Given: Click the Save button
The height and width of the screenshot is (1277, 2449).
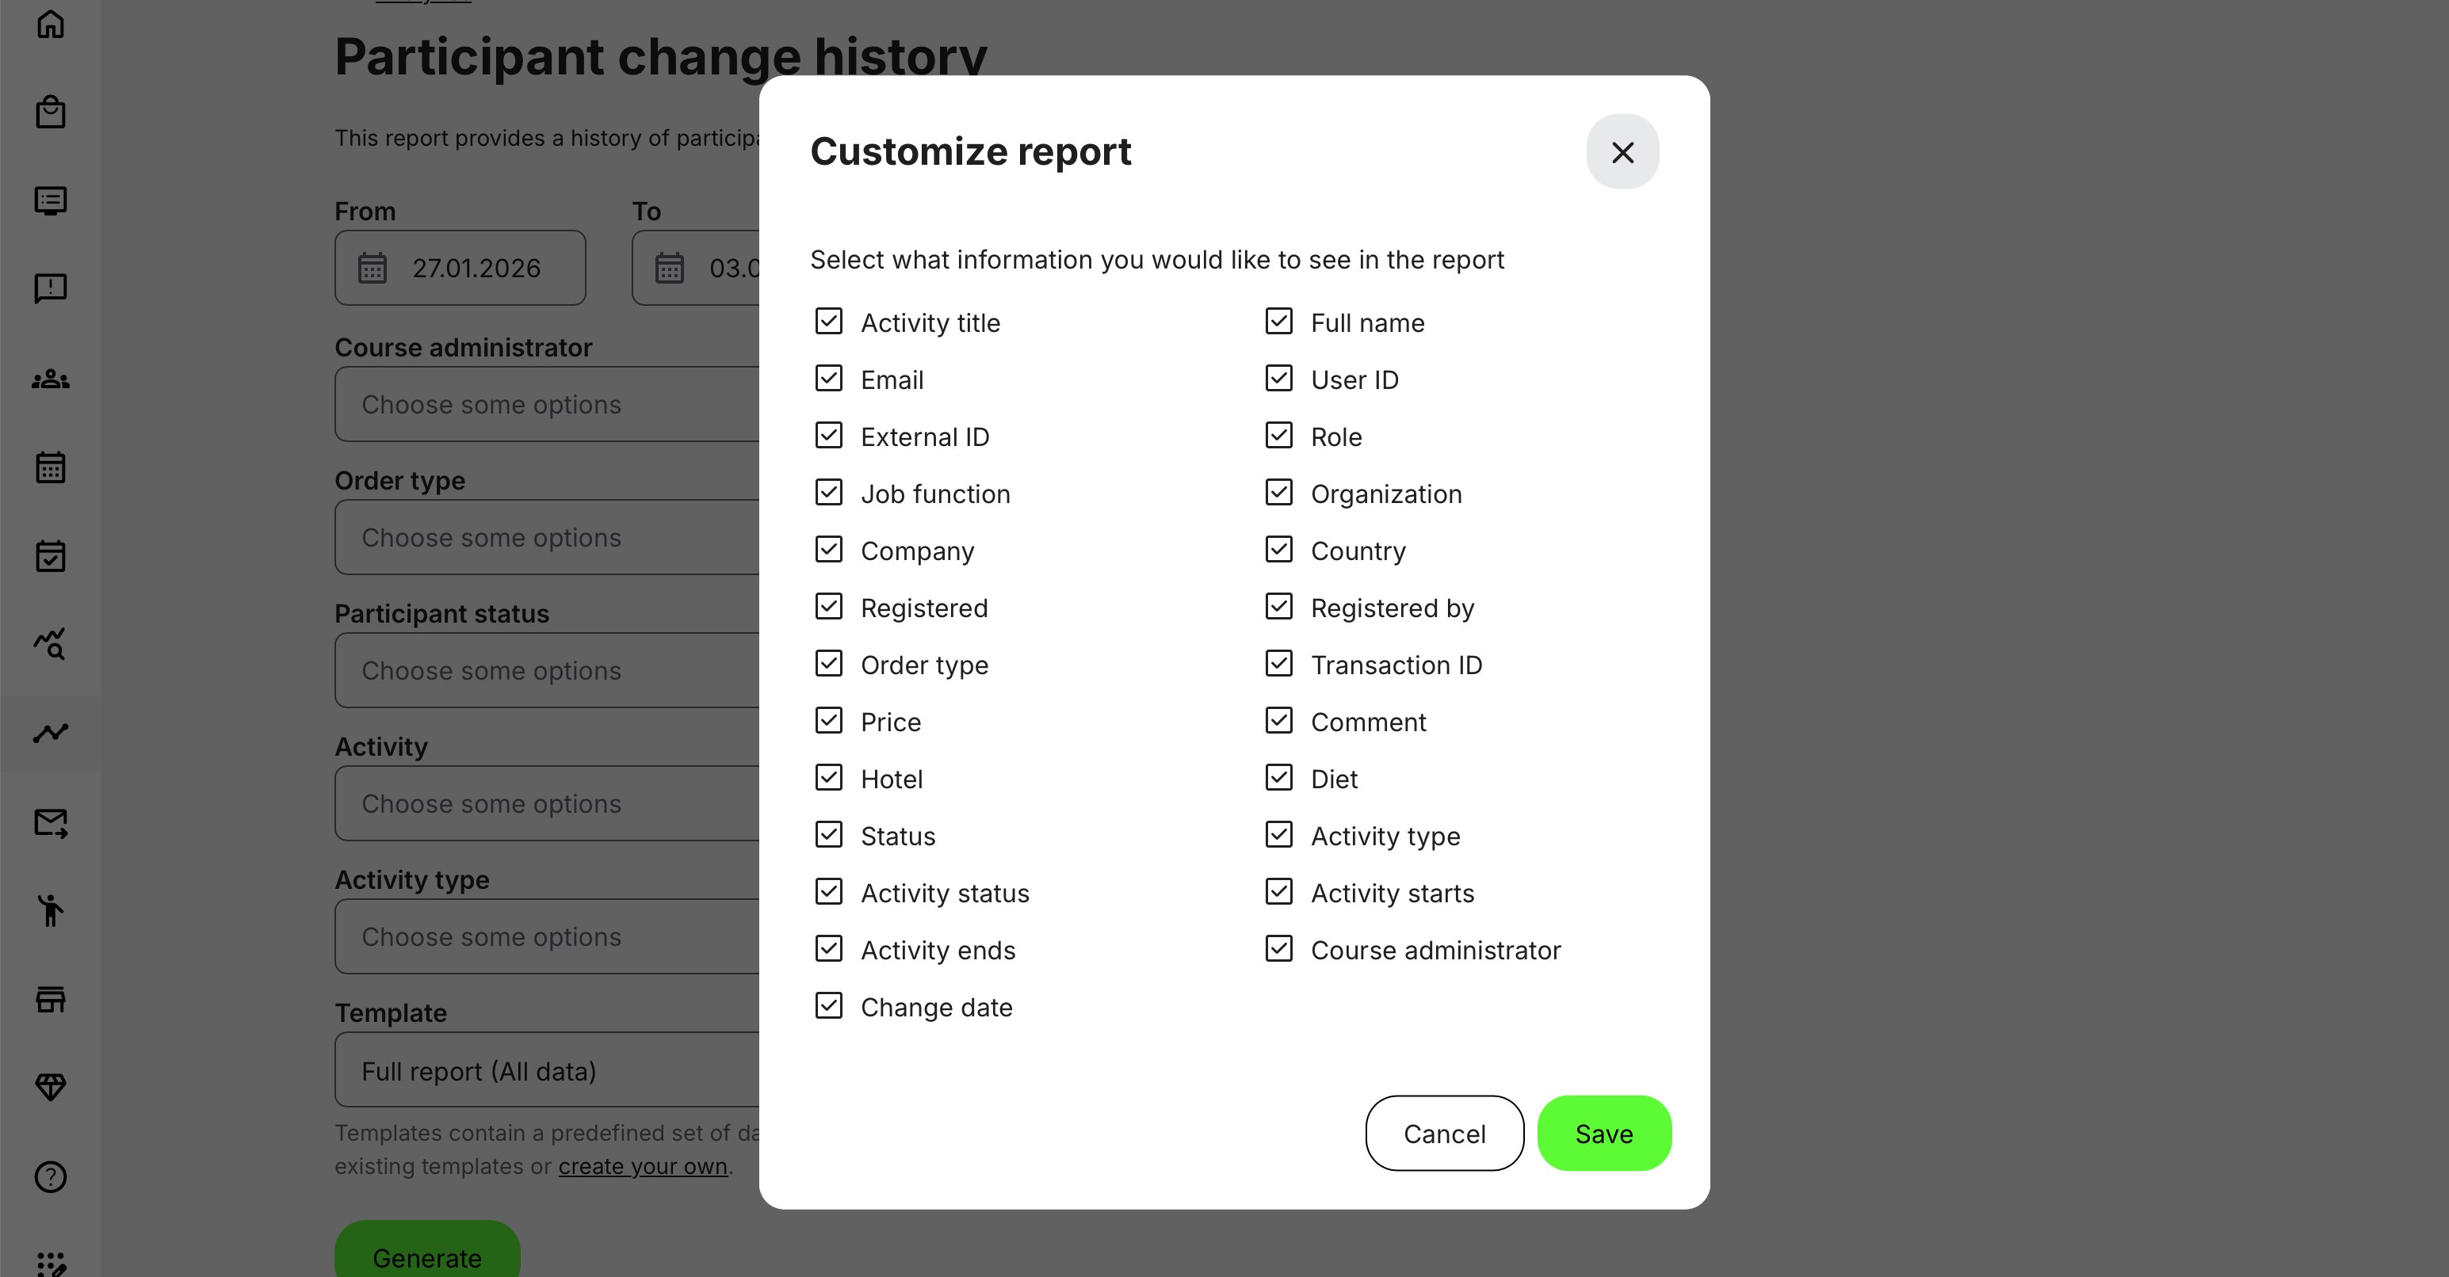Looking at the screenshot, I should click(1604, 1133).
